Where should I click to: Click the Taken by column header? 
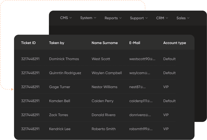click(x=57, y=43)
